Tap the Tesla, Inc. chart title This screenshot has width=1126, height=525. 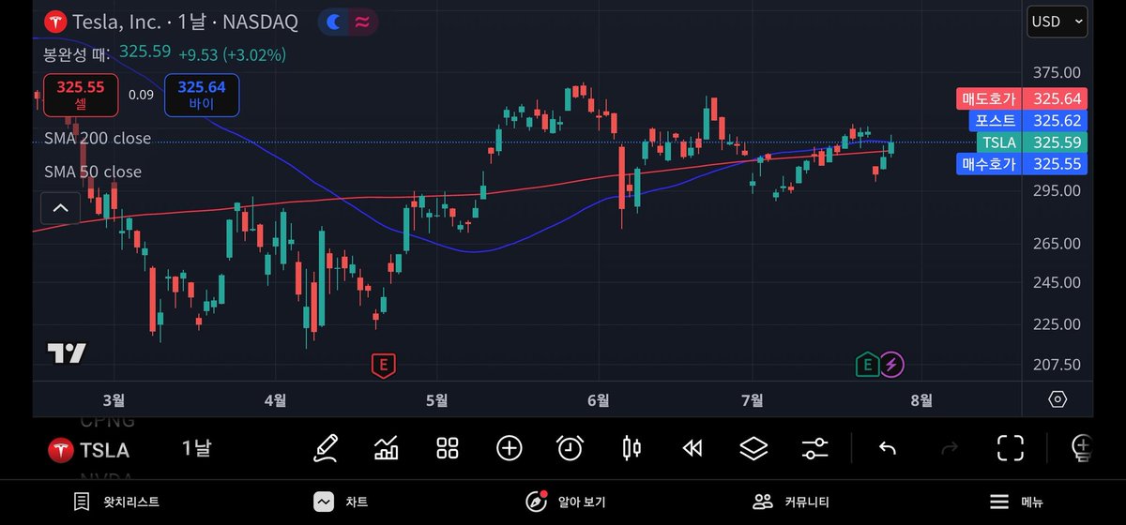[185, 22]
